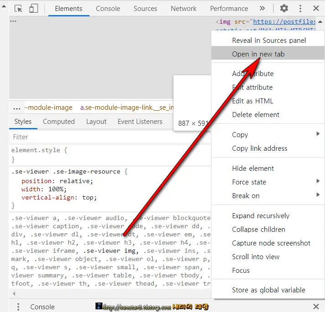
Task: Switch to the Console tab
Action: (108, 9)
